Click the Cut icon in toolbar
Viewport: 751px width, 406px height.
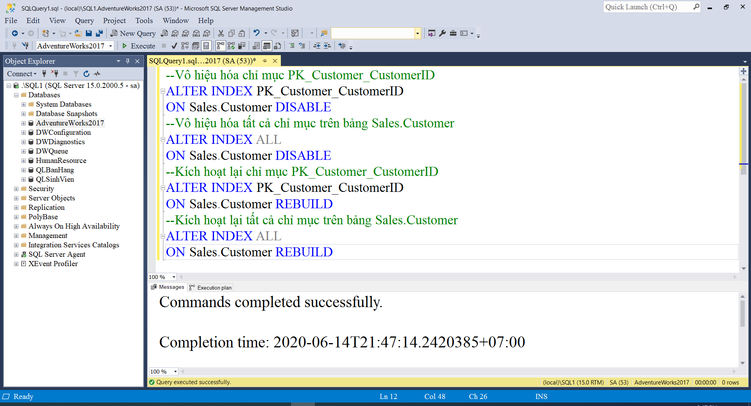coord(221,33)
